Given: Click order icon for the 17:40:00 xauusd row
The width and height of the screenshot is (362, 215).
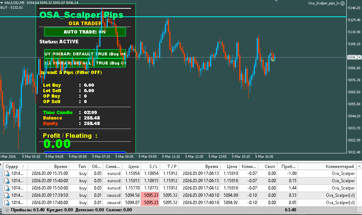Looking at the screenshot, I should coord(7,203).
